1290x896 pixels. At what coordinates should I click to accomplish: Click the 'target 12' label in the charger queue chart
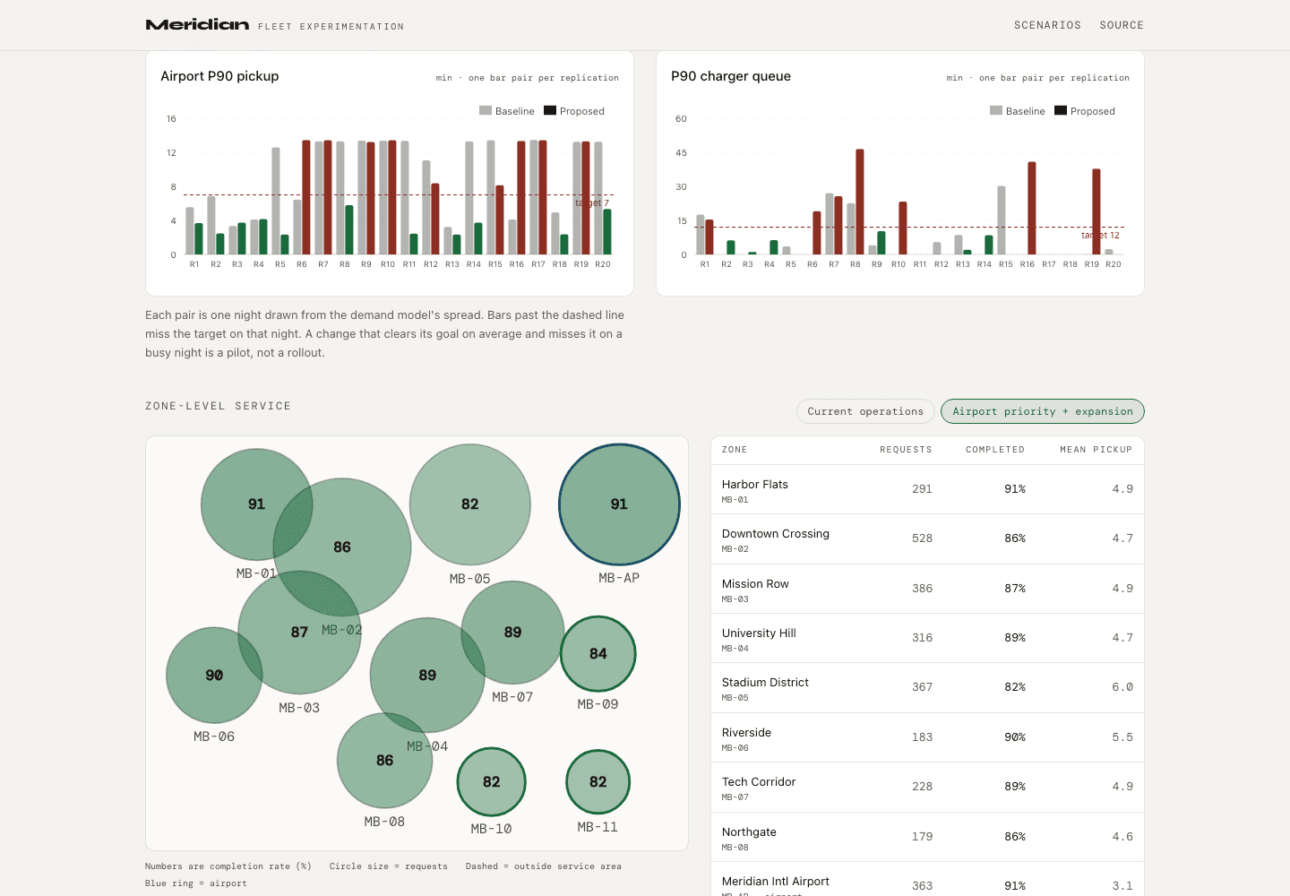point(1100,236)
